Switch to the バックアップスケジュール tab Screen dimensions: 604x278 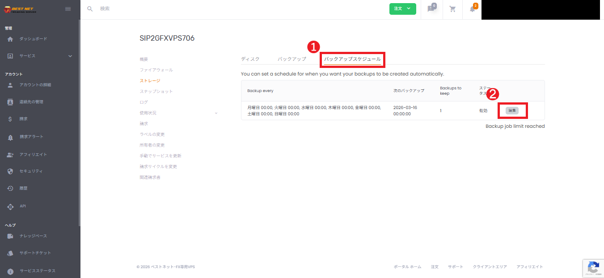[x=352, y=60]
